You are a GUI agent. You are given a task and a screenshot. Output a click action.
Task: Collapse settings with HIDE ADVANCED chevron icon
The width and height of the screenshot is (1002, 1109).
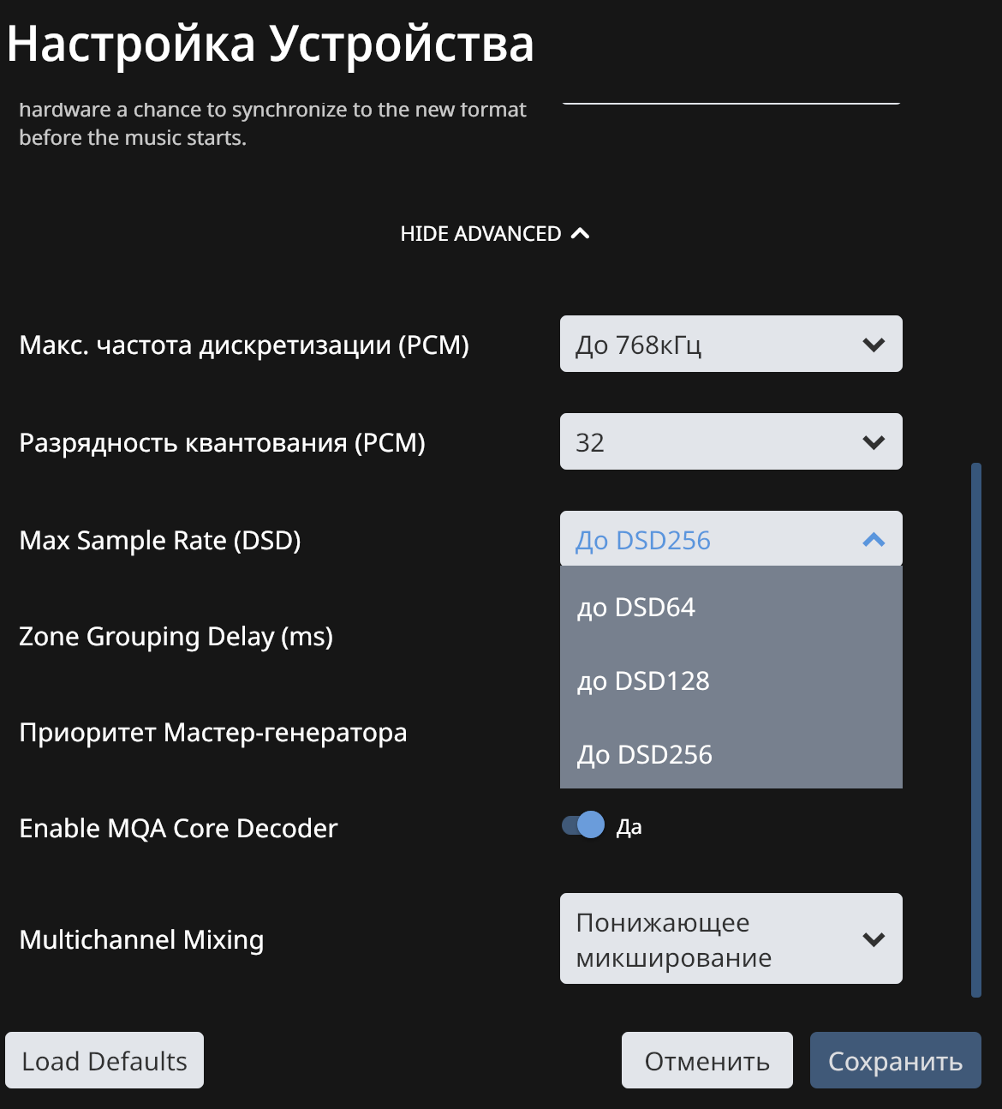580,233
